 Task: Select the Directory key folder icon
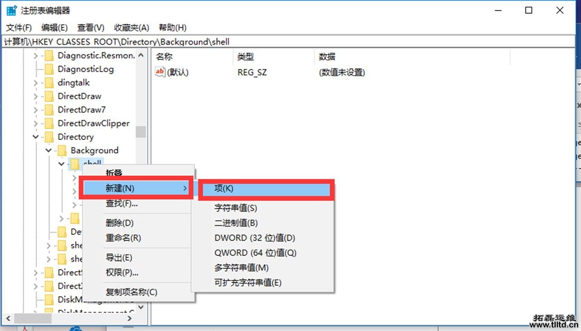coord(49,137)
